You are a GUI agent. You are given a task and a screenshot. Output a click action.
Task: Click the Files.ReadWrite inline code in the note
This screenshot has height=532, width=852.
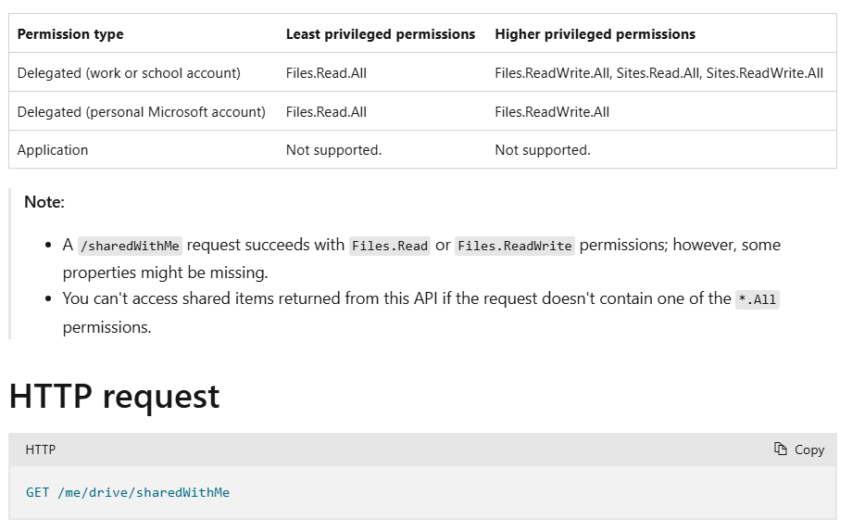[515, 246]
